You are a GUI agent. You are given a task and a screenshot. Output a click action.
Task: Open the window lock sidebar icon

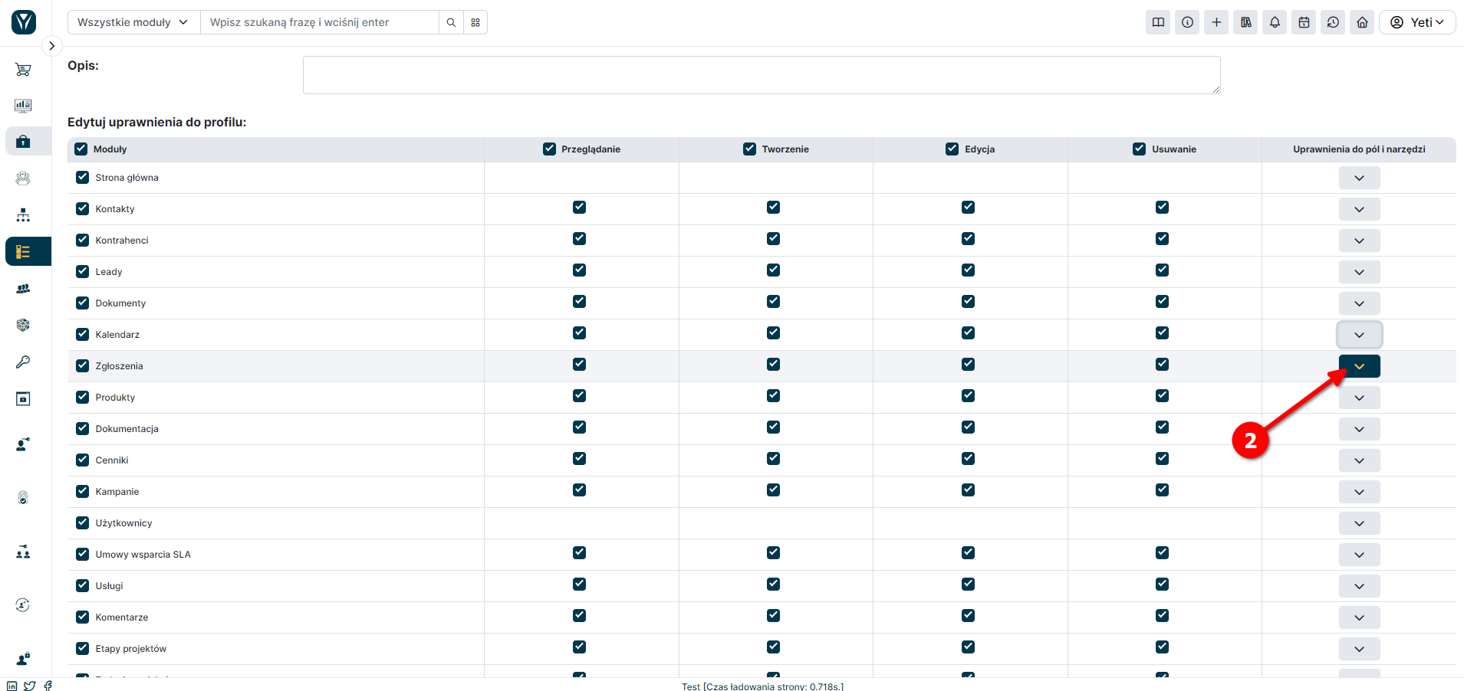pyautogui.click(x=23, y=399)
